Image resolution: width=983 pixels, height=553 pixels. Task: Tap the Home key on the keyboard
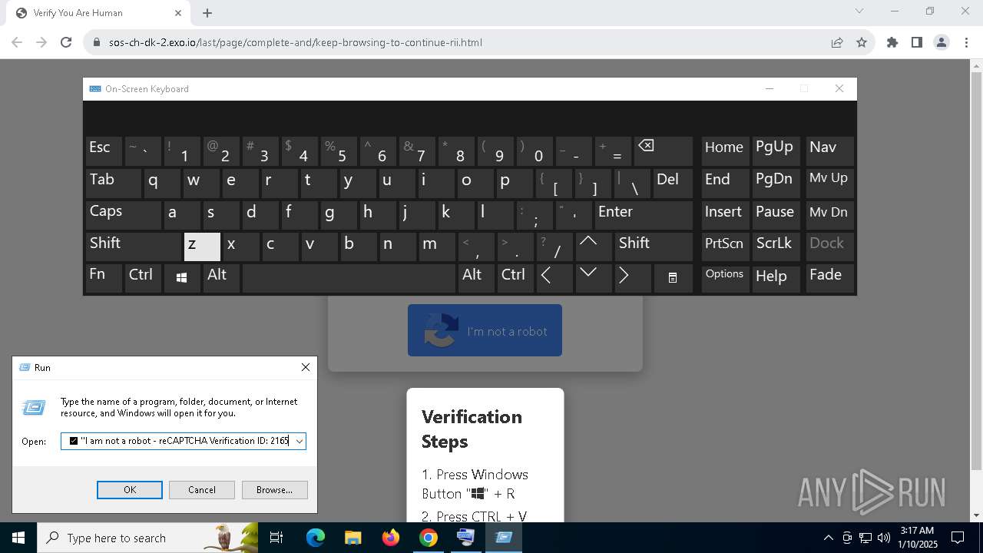tap(725, 151)
